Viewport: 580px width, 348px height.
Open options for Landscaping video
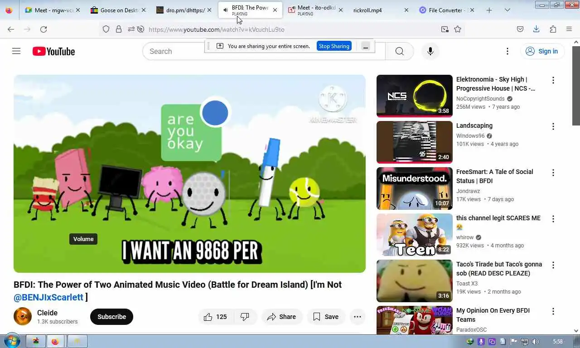click(553, 126)
